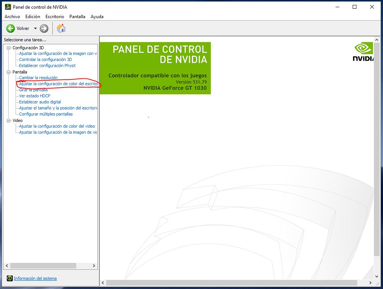Click the task tree scroll left arrow
Viewport: 383px width, 289px height.
(x=7, y=266)
